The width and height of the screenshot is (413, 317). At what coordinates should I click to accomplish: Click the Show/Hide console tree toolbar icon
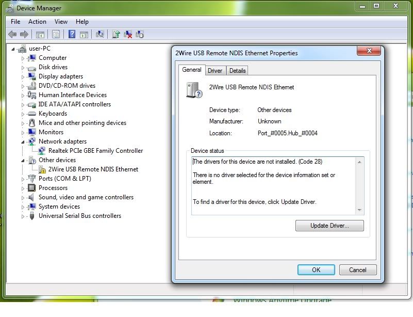tap(40, 34)
